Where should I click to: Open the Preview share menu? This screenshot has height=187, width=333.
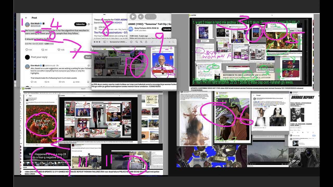tap(147, 42)
